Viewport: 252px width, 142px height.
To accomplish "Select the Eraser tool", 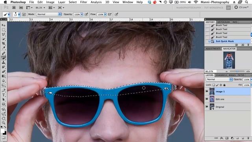I will (x=4, y=71).
